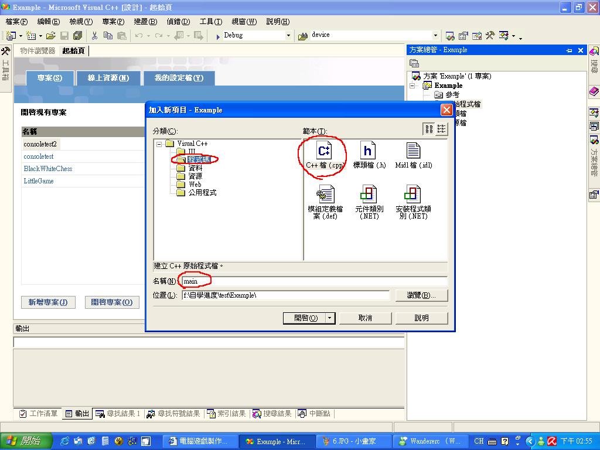Open the Add New Item icon's dropdown arrow
The height and width of the screenshot is (450, 600).
click(x=40, y=36)
